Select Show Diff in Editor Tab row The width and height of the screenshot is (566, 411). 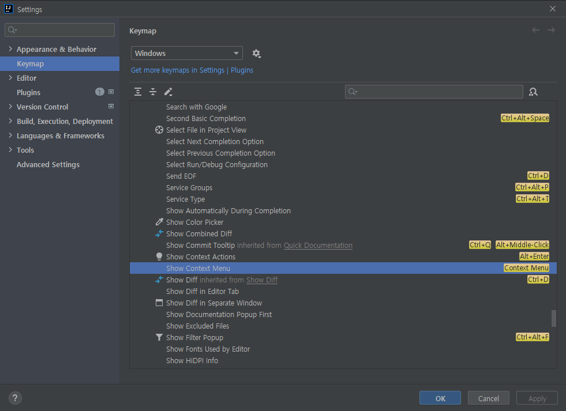343,292
